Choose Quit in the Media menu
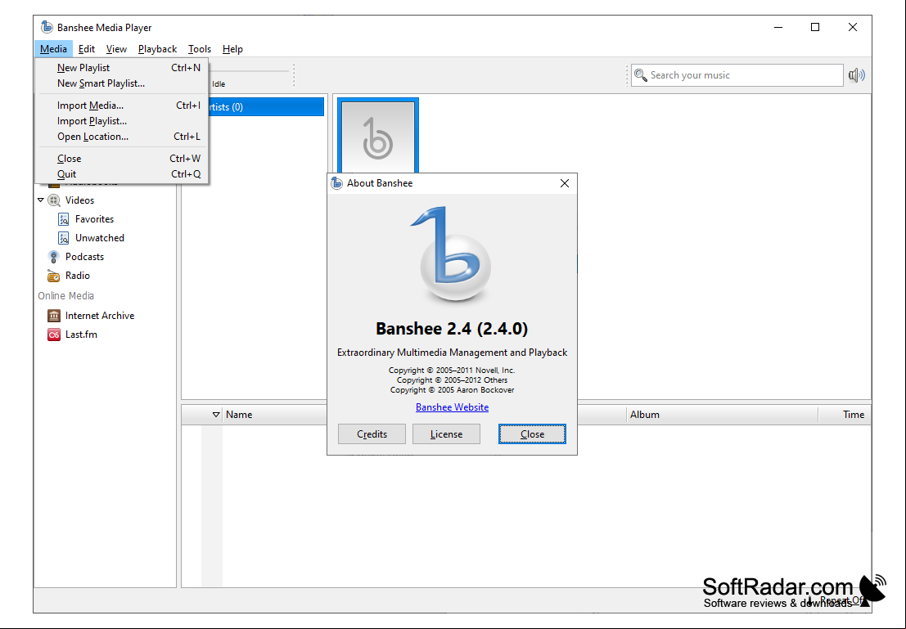Screen dimensions: 906x629 point(122,174)
